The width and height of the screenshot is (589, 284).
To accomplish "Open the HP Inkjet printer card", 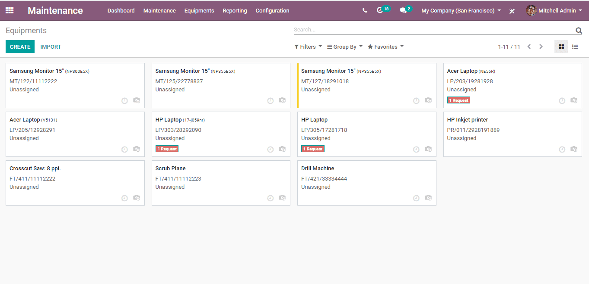I will (513, 134).
